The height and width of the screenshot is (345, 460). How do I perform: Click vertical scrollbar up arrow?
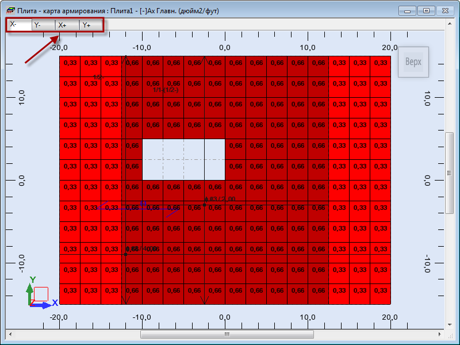click(450, 24)
